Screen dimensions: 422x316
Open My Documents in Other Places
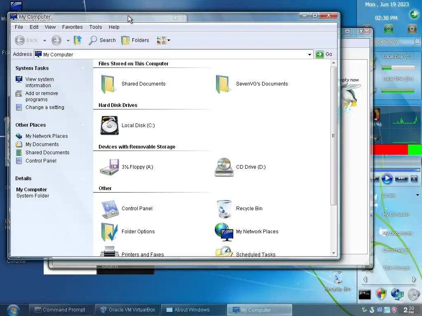click(42, 144)
